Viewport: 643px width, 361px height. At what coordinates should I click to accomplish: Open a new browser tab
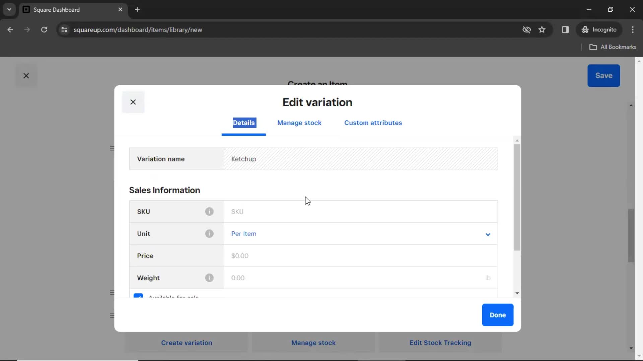(x=137, y=9)
